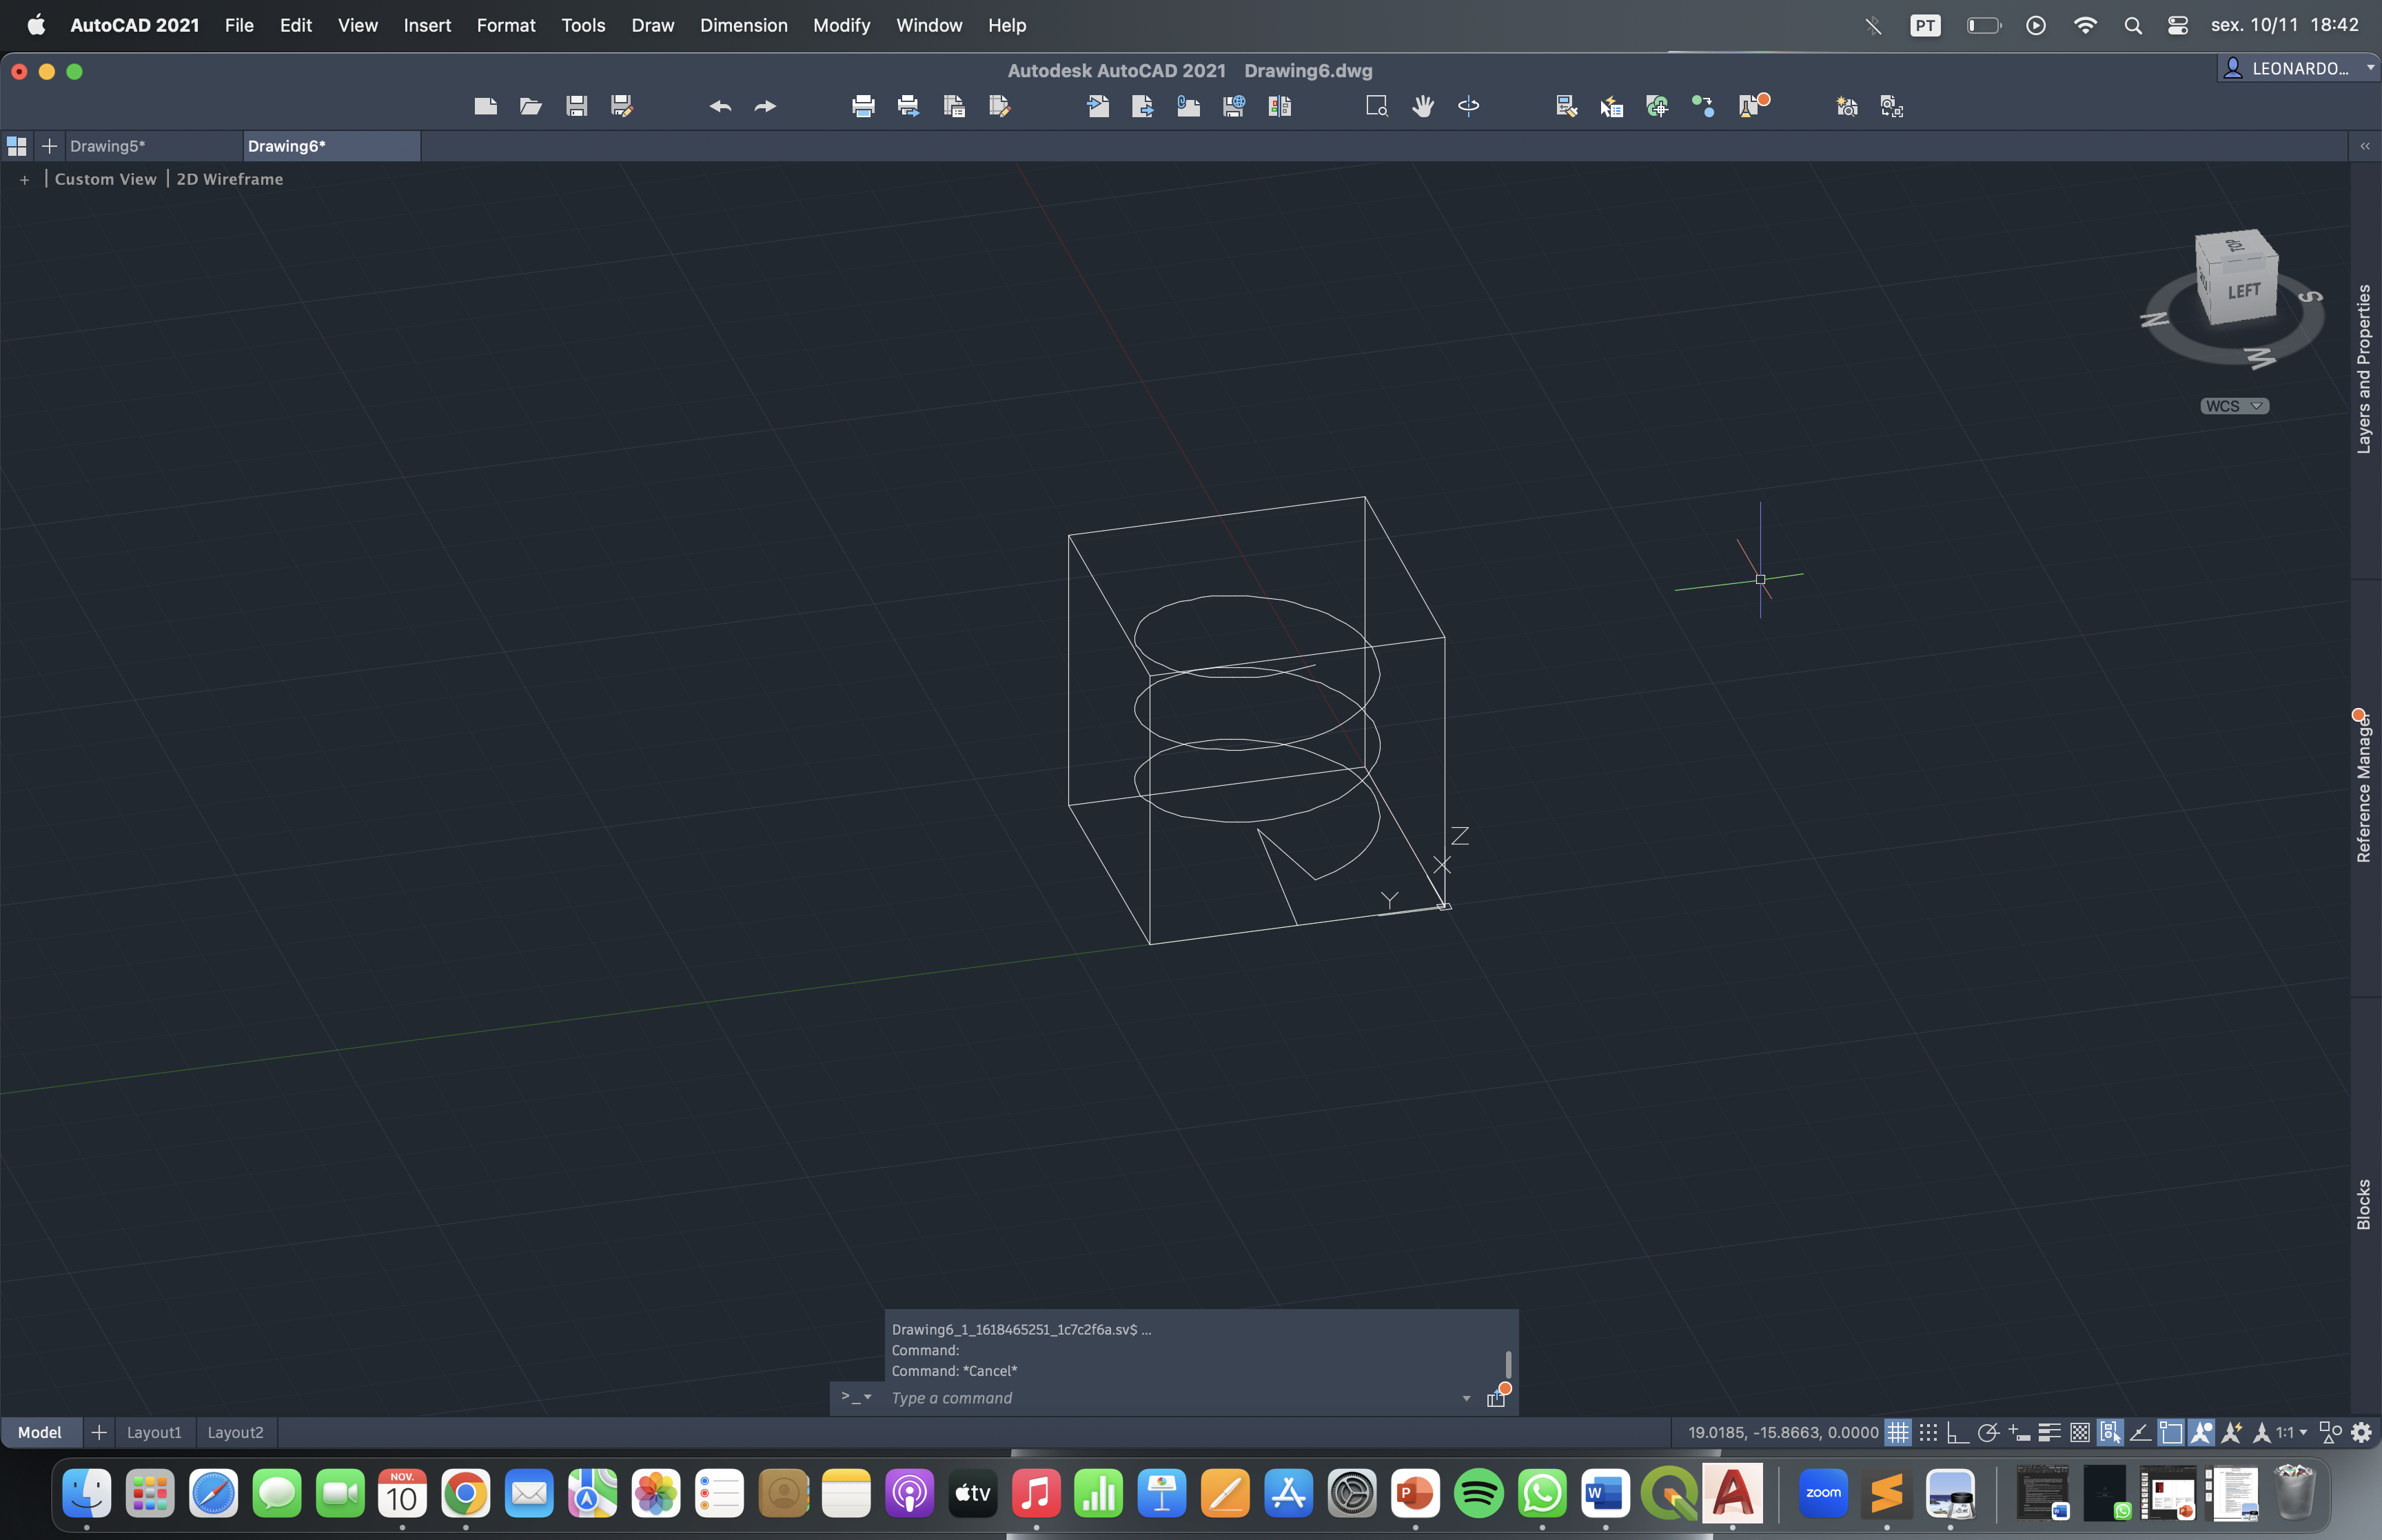Click the units shapes icon in status bar
Screen dimensions: 2382x1540
[2330, 1432]
